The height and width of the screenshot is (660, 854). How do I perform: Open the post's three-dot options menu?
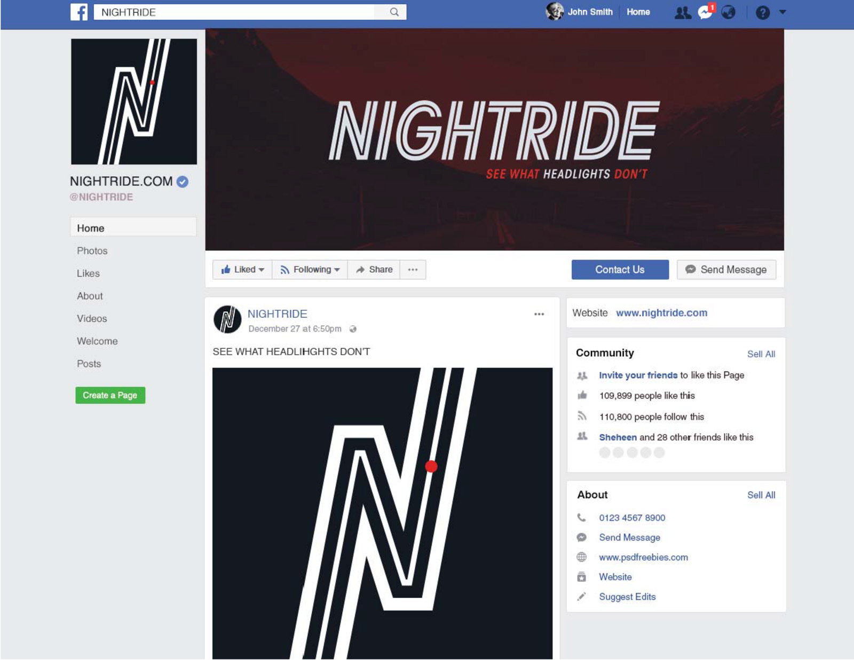[x=539, y=314]
